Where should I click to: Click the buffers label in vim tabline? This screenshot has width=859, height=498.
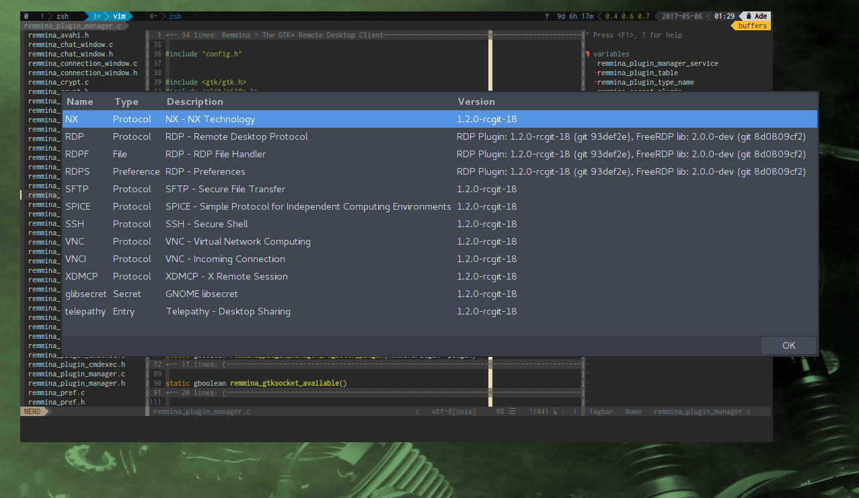click(x=751, y=26)
